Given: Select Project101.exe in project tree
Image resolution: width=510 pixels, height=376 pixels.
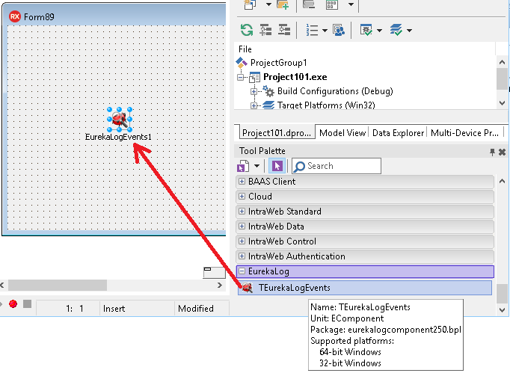Looking at the screenshot, I should point(295,77).
